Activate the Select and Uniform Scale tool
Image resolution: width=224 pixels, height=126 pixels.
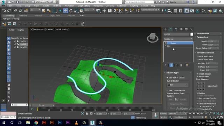[x=76, y=10]
